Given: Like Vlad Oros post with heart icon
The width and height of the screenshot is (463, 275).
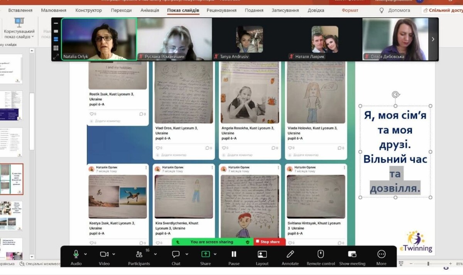Looking at the screenshot, I should tap(157, 148).
